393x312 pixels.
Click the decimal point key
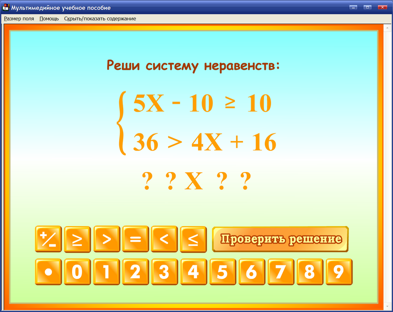click(x=49, y=272)
